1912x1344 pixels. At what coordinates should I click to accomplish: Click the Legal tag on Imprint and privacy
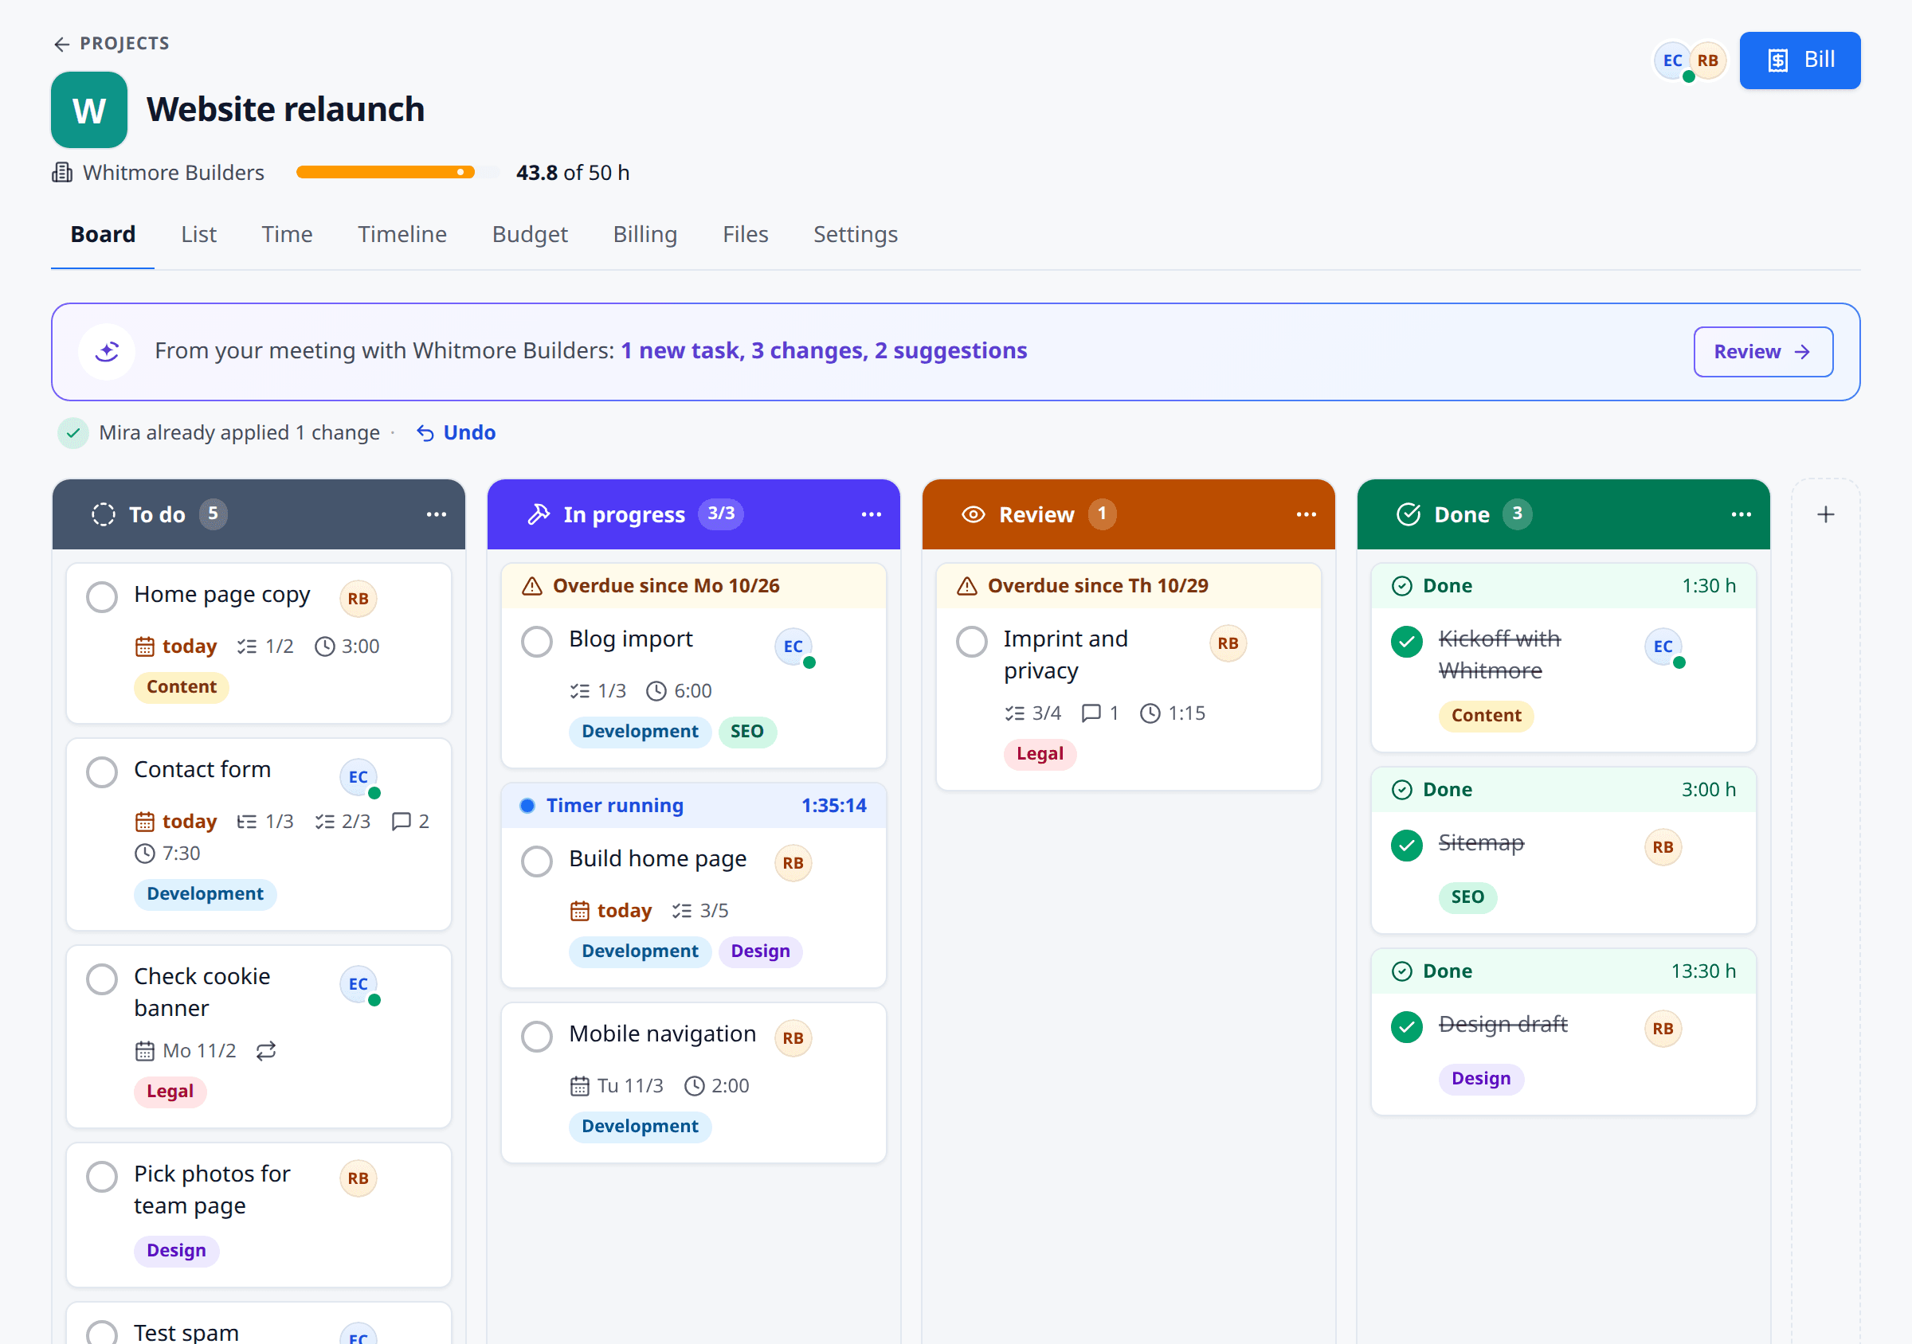(1040, 754)
